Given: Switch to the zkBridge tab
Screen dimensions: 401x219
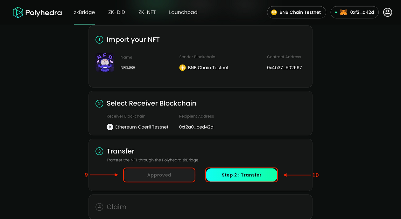Looking at the screenshot, I should pyautogui.click(x=84, y=12).
